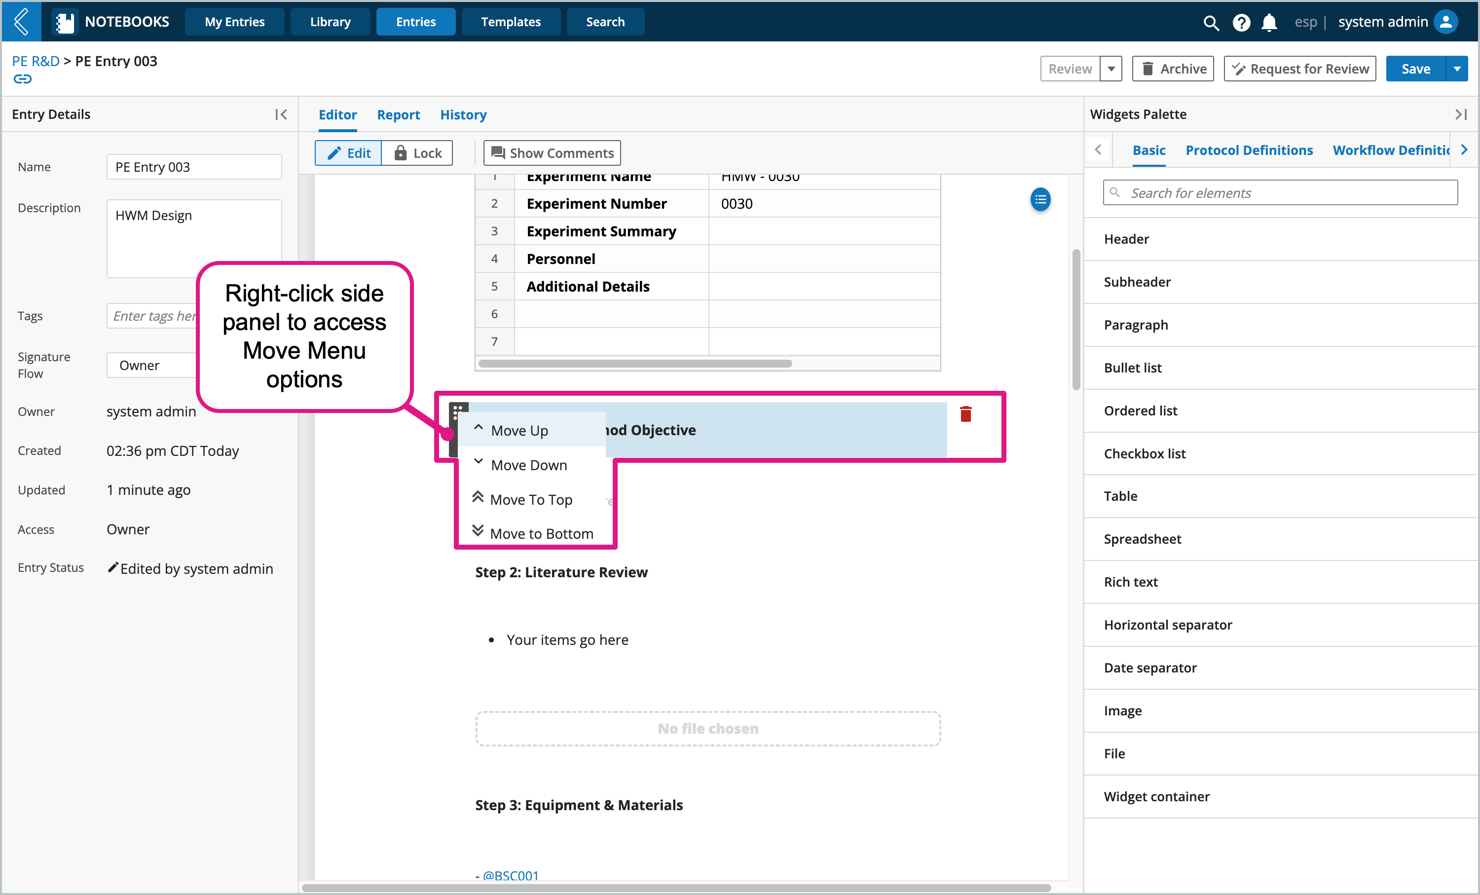Screen dimensions: 1480x895
Task: Select the Widget container item
Action: click(1281, 796)
